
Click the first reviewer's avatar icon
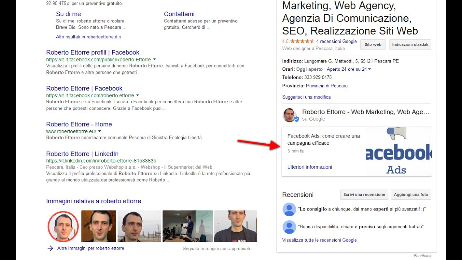(289, 209)
